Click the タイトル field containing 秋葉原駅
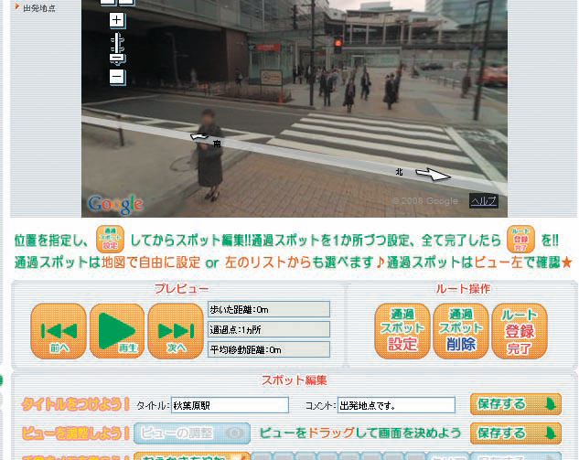This screenshot has width=579, height=460. pos(231,405)
